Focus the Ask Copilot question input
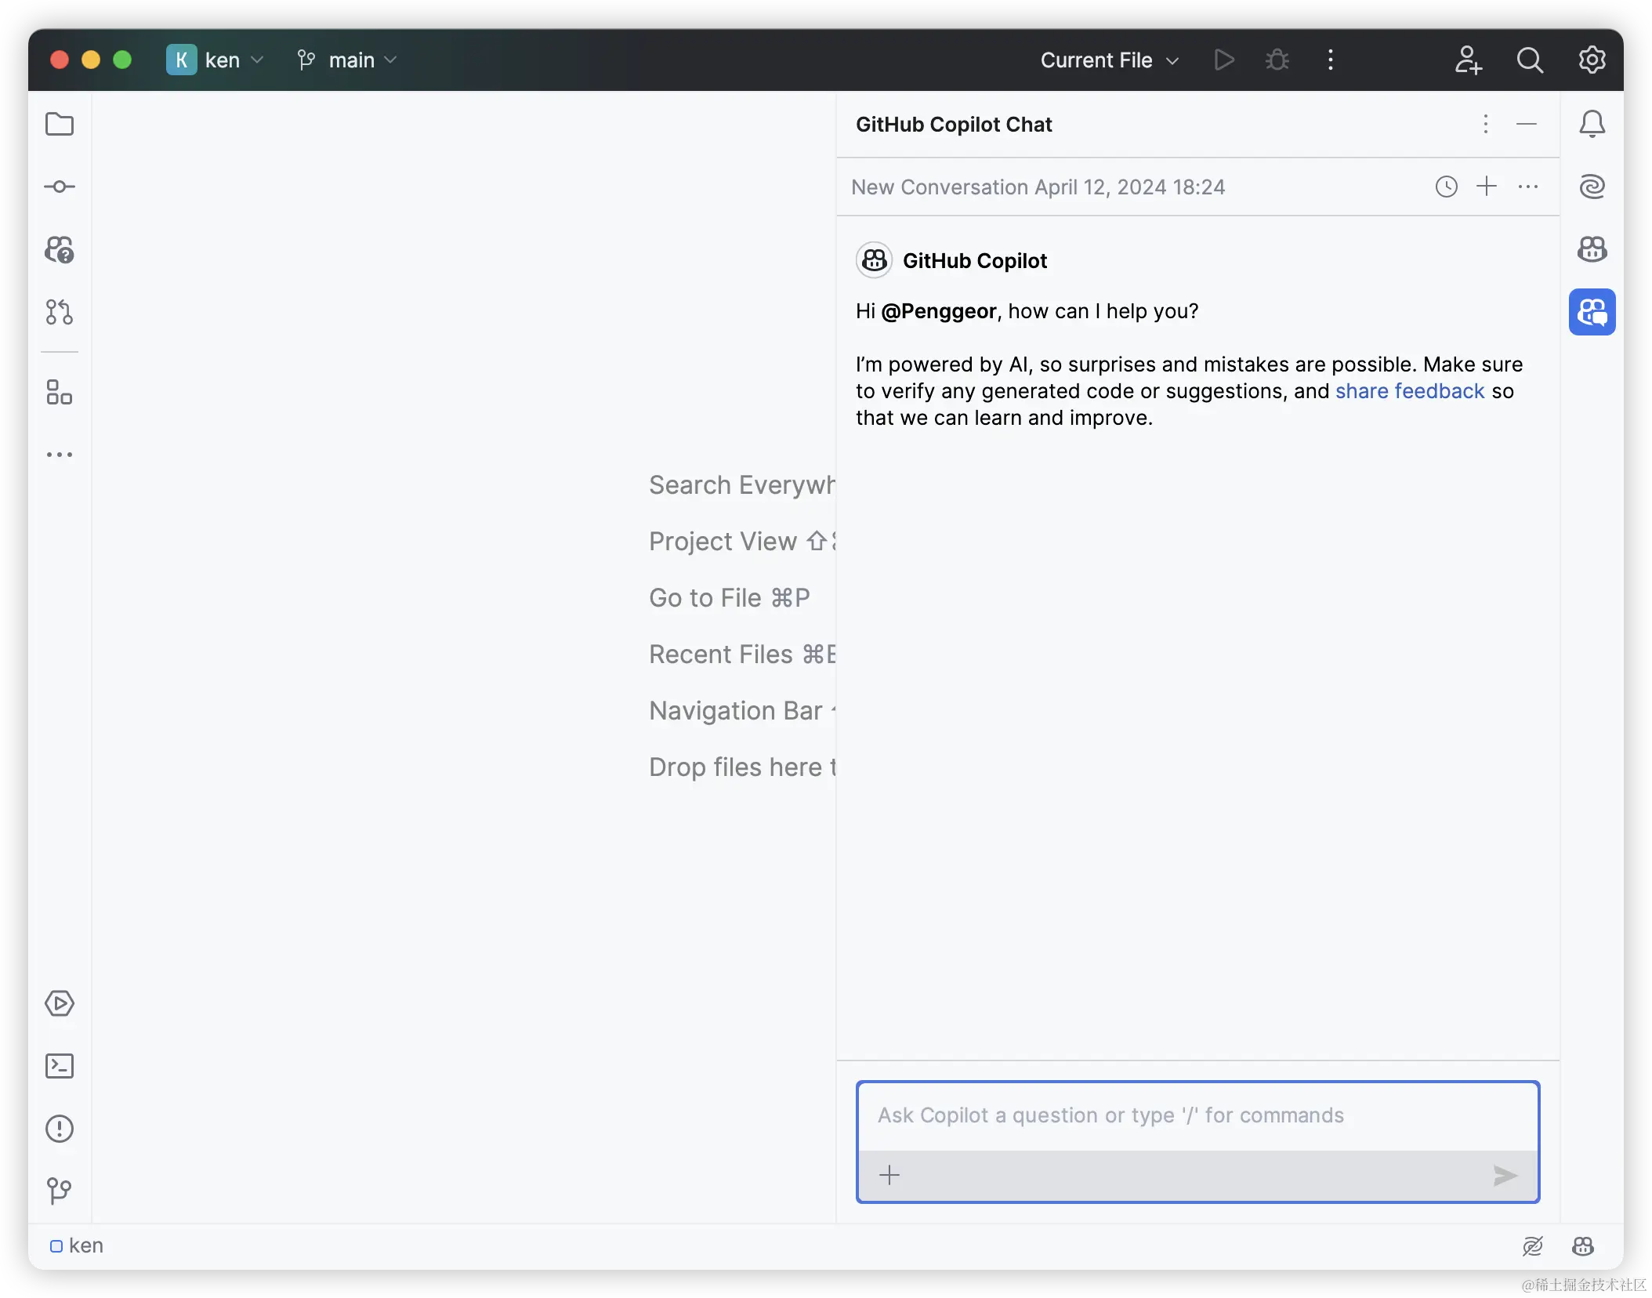Screen dimensions: 1652x1298 (x=1197, y=1115)
